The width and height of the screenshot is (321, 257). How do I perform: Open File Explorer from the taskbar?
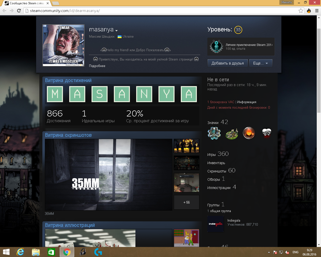pyautogui.click(x=36, y=252)
